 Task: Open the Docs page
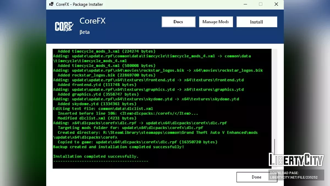point(178,21)
